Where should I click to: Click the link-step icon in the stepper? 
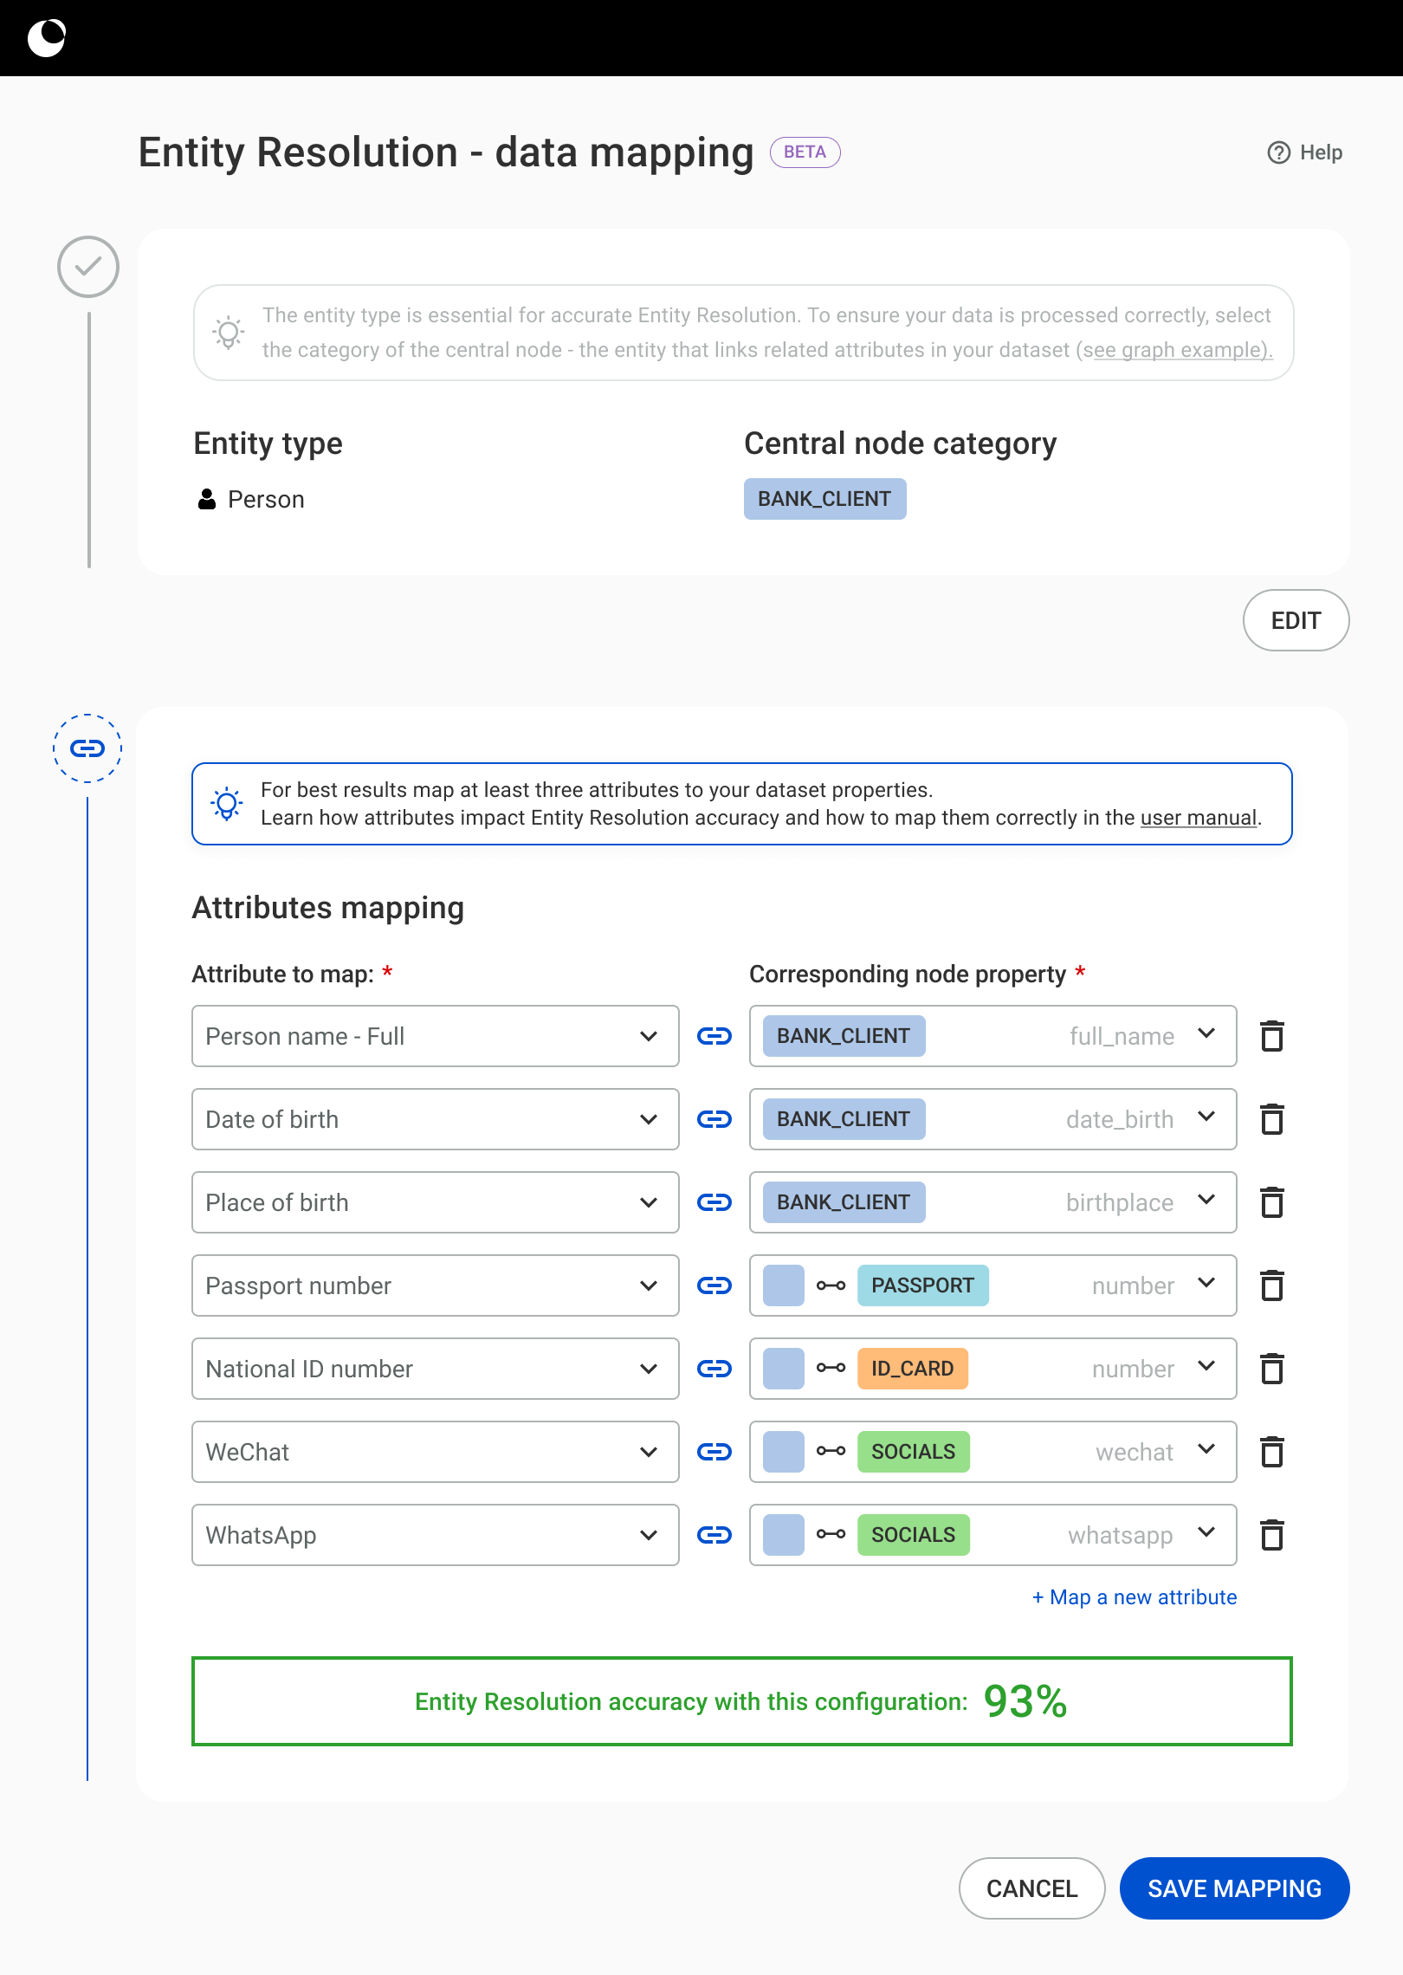click(87, 748)
